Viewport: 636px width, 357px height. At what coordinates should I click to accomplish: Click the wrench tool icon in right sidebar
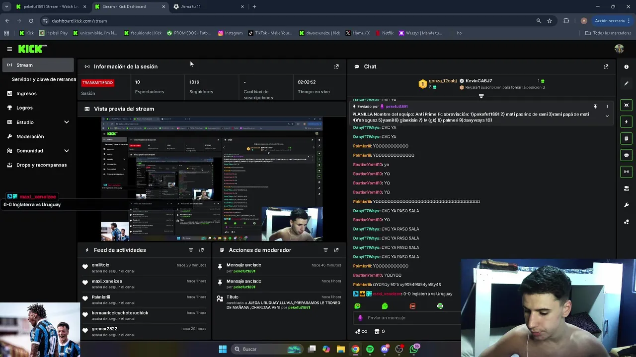tap(626, 205)
